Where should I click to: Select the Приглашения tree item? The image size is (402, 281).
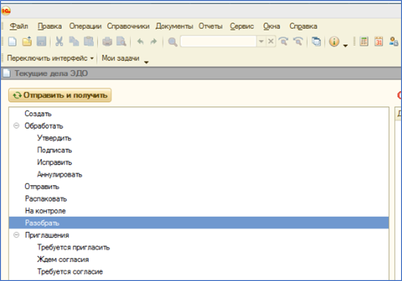coord(47,235)
